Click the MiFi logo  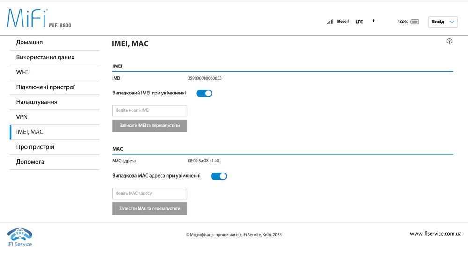click(28, 18)
